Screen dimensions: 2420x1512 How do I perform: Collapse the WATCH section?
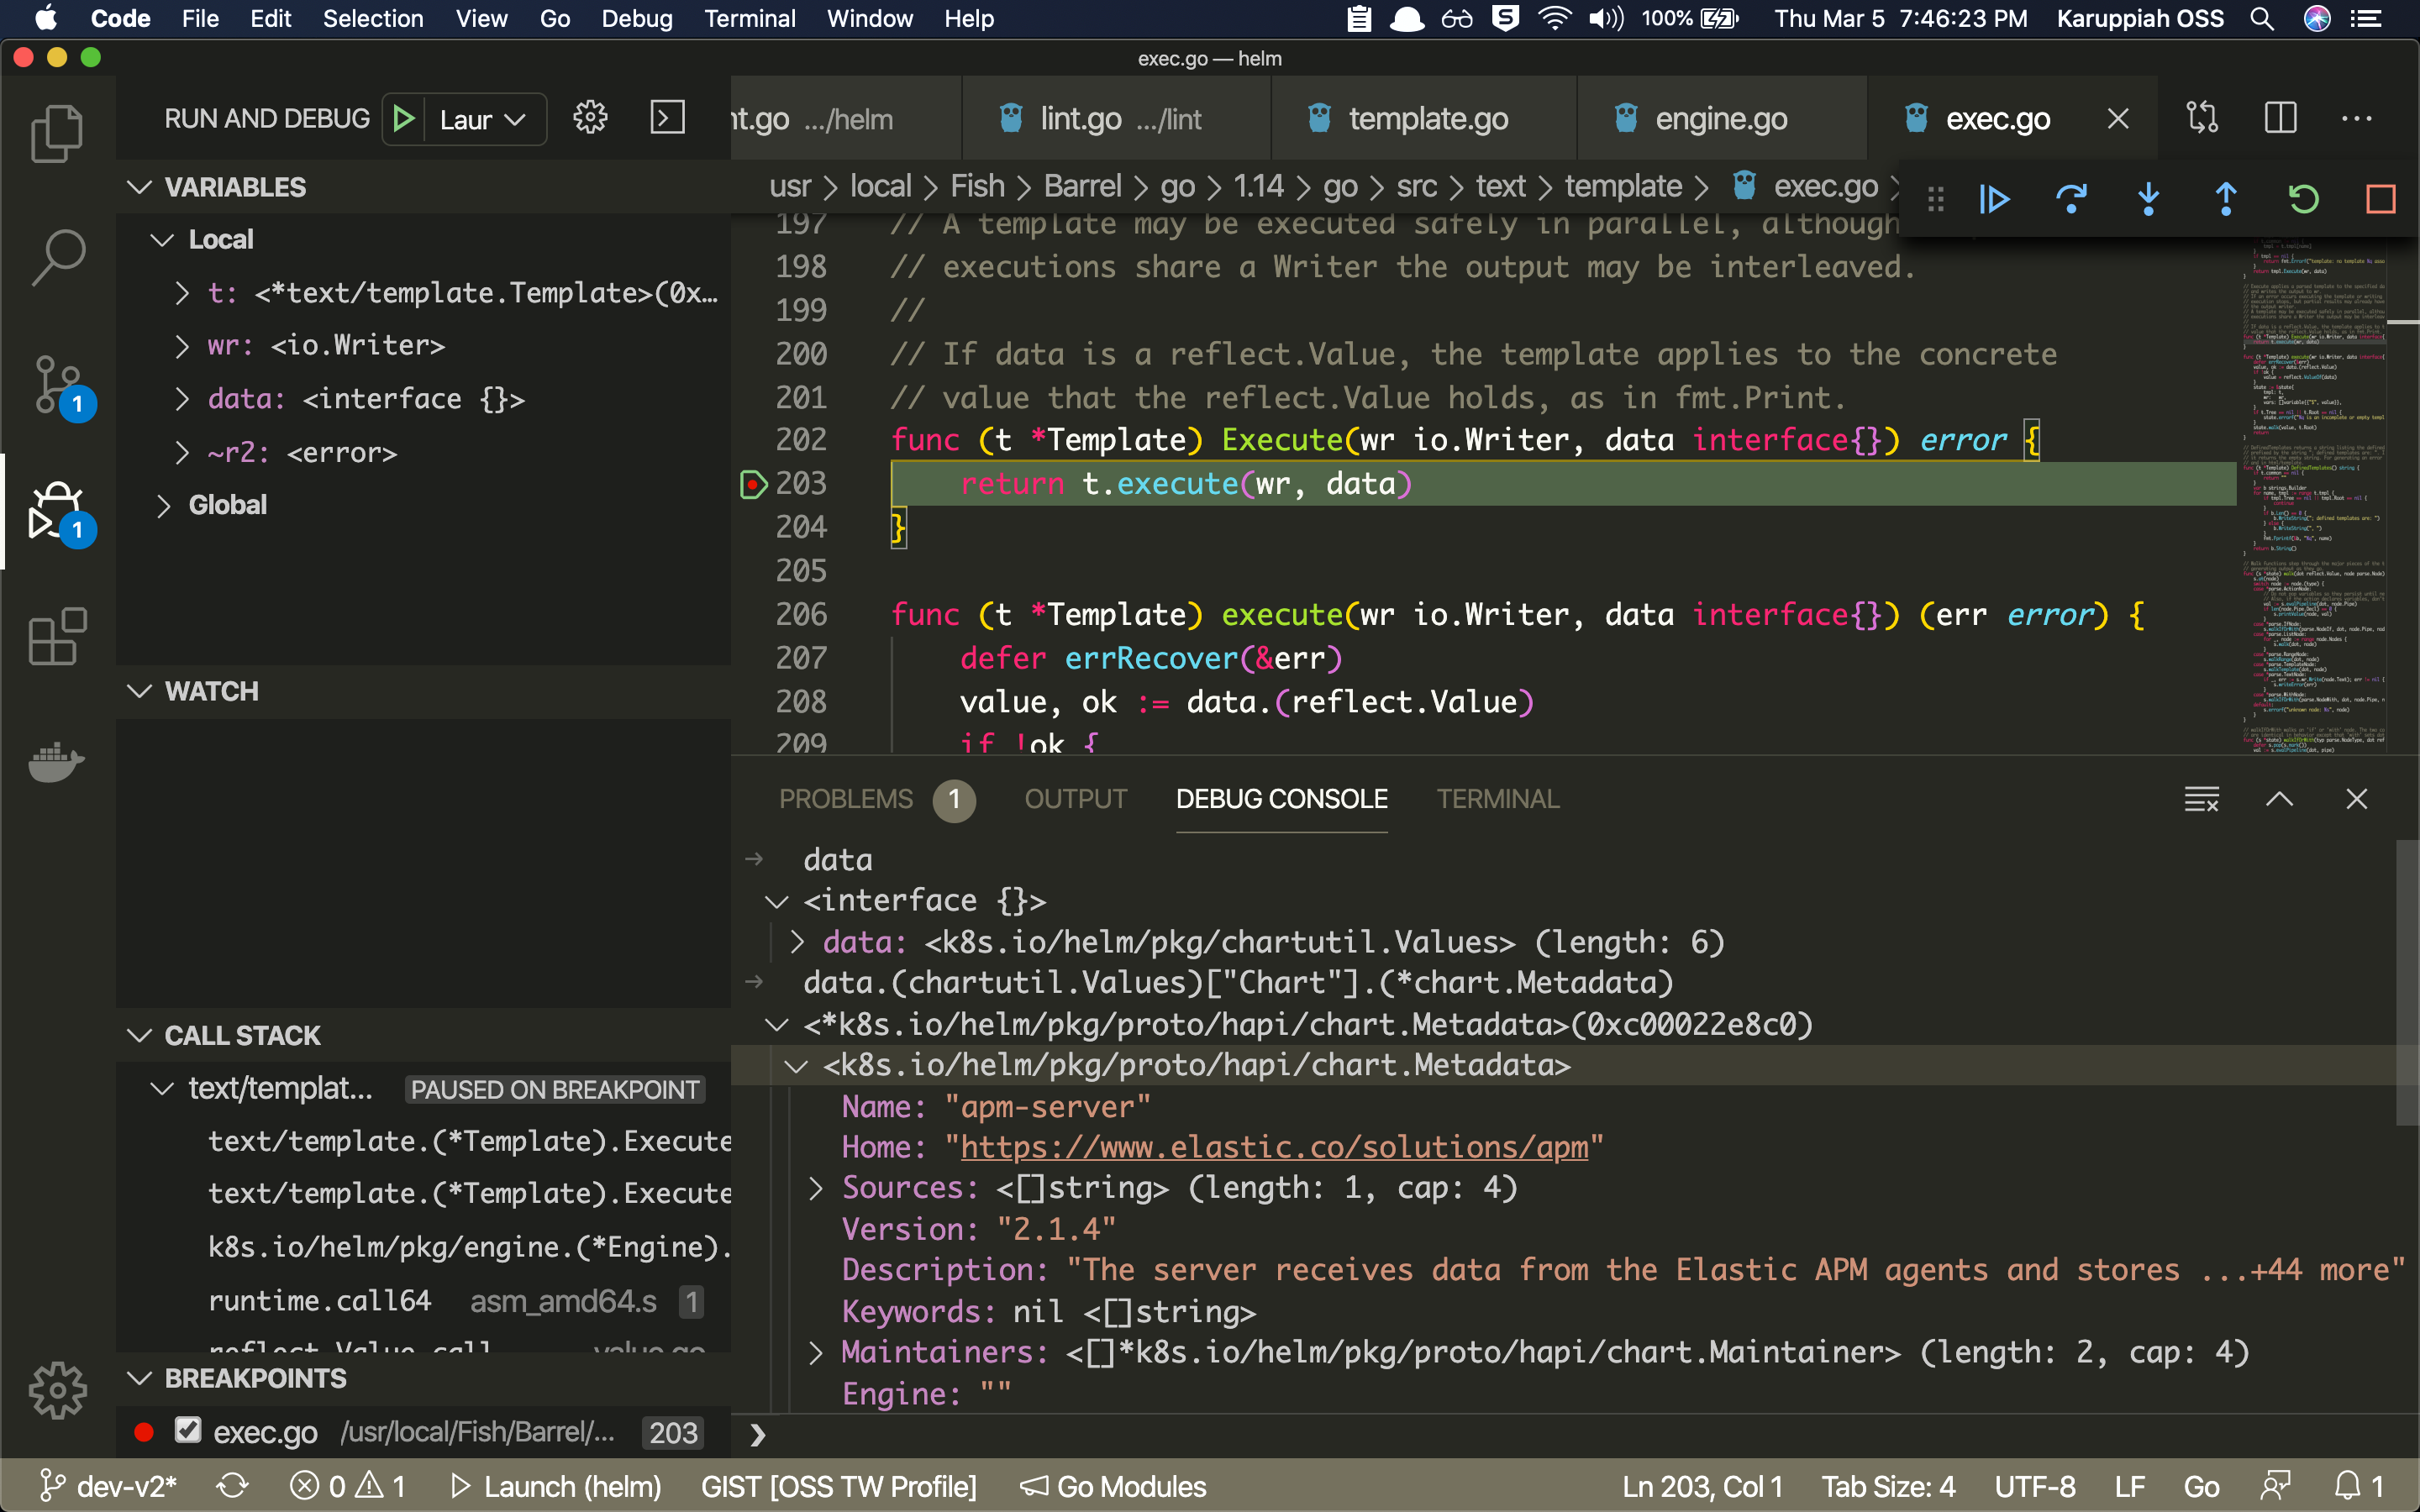click(140, 691)
